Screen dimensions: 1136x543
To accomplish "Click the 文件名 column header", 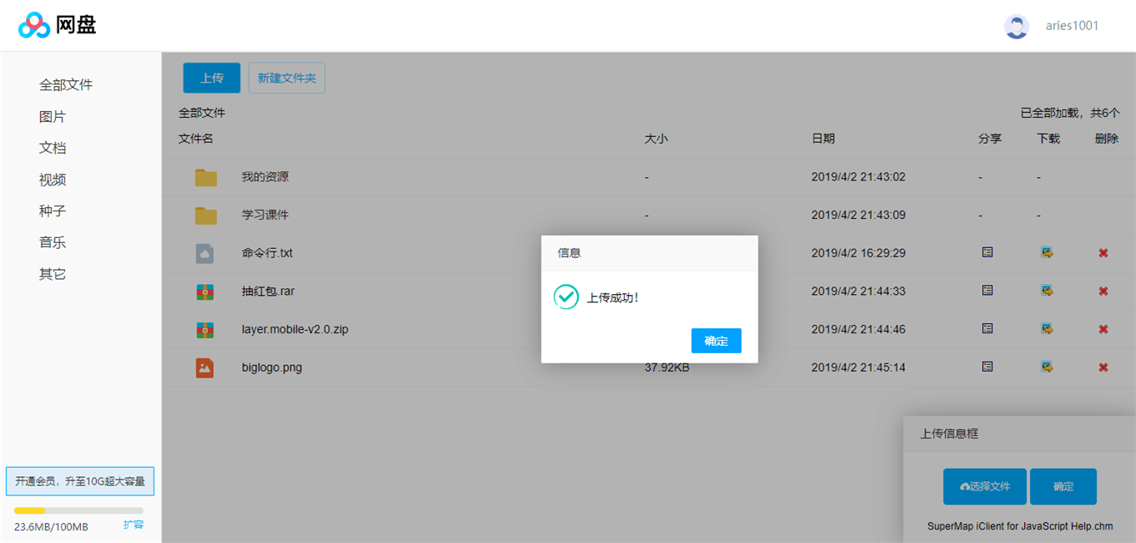I will pos(196,139).
